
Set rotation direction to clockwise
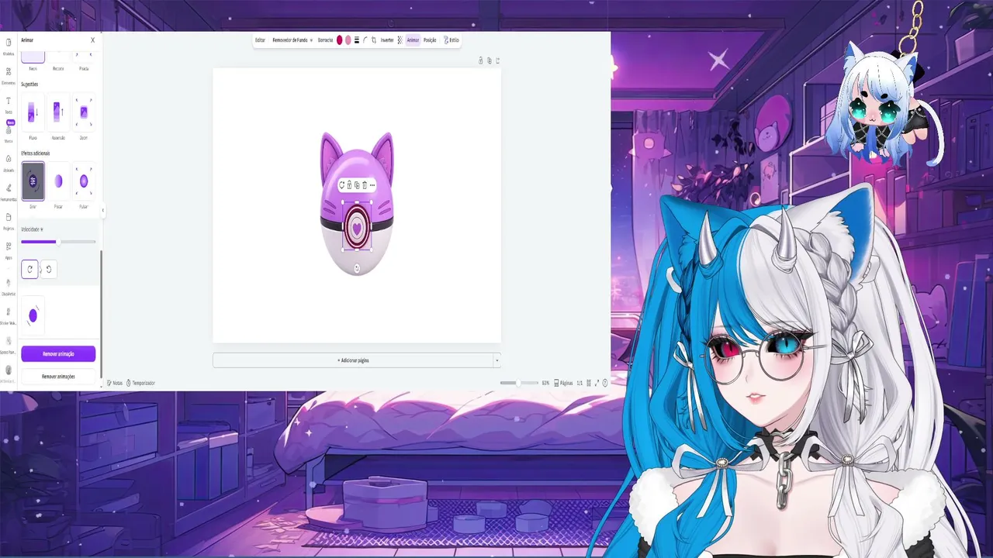pyautogui.click(x=29, y=269)
